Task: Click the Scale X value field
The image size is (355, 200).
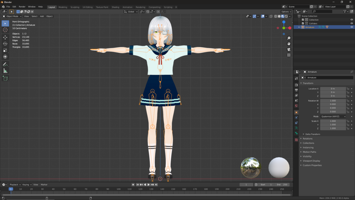Action: pos(333,121)
